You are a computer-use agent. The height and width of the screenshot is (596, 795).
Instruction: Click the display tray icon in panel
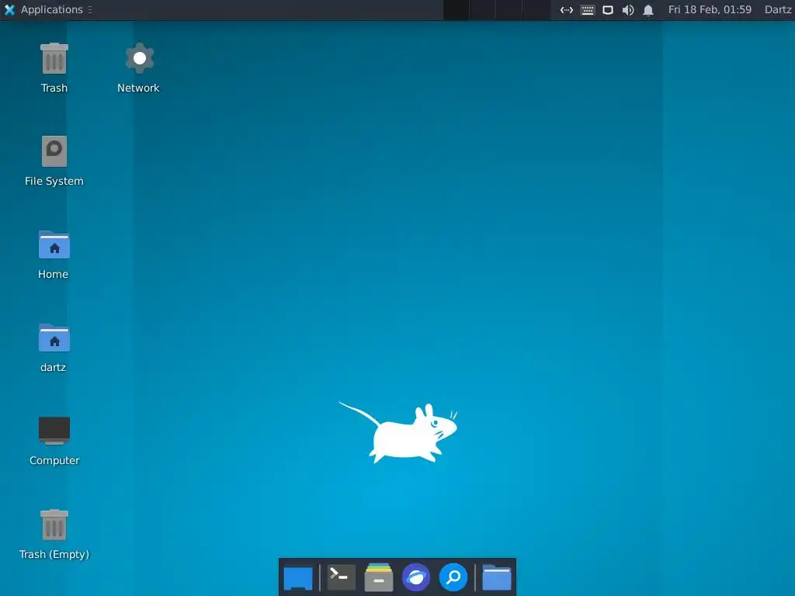tap(607, 10)
